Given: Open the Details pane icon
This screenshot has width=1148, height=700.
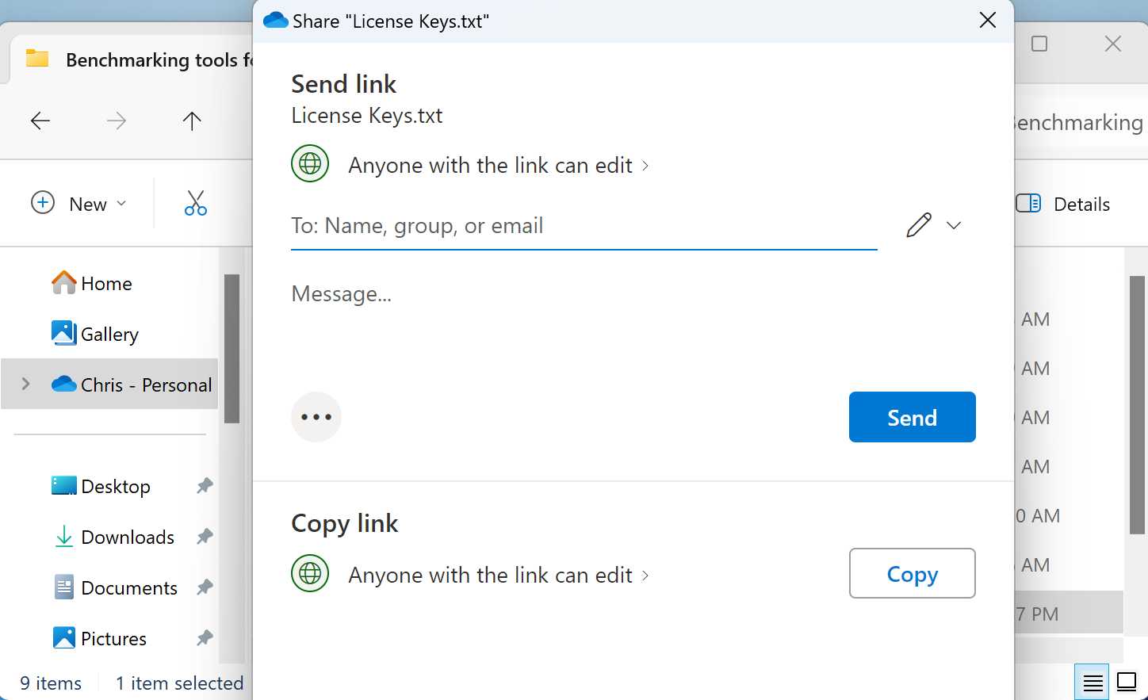Looking at the screenshot, I should pos(1027,204).
